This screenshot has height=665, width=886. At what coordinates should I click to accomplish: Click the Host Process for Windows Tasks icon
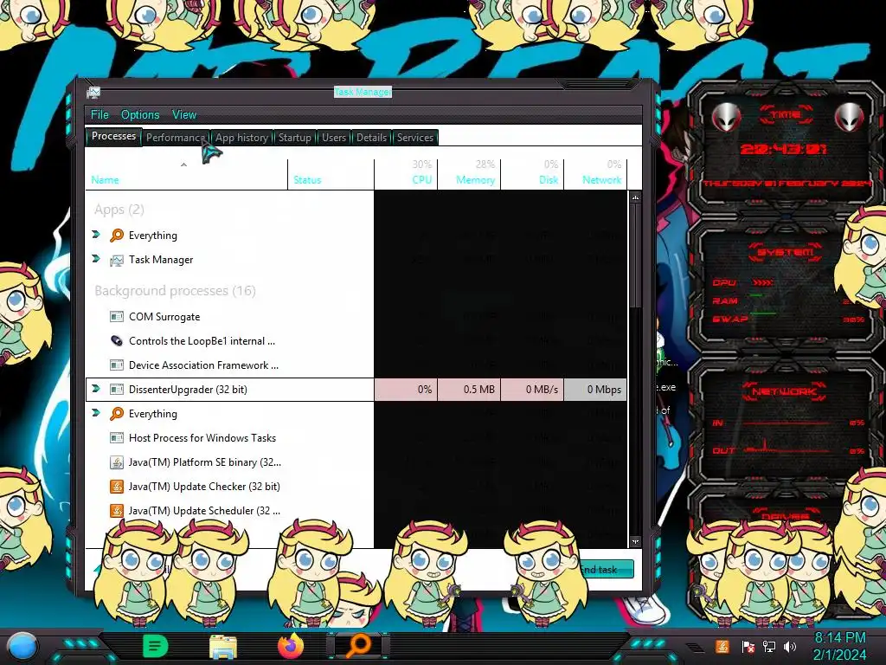pos(117,437)
